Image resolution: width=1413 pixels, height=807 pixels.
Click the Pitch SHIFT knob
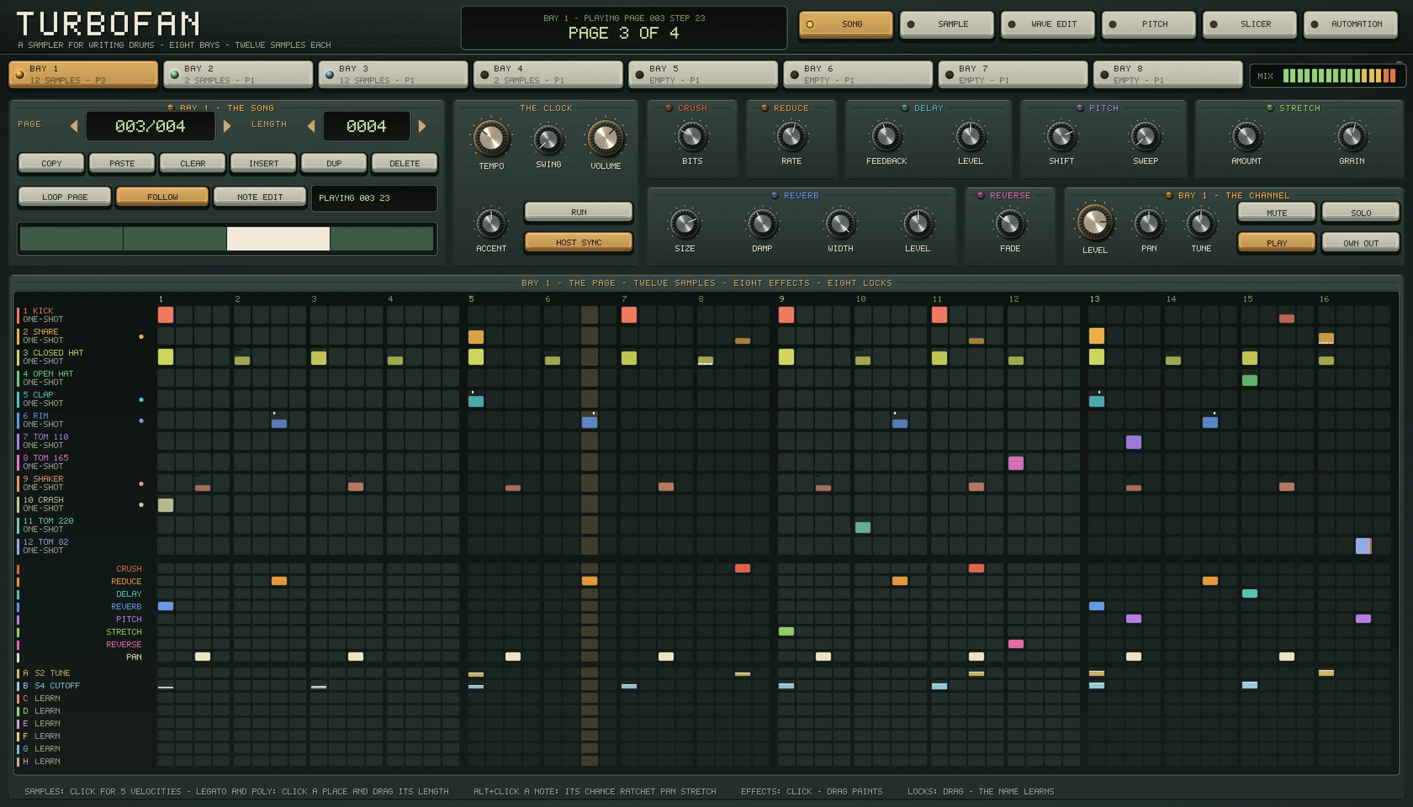coord(1061,136)
